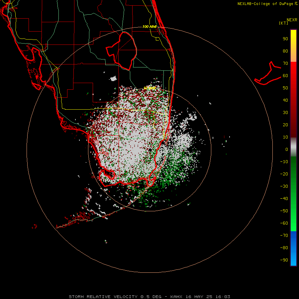The image size is (299, 299).
Task: Click the 90 value on the velocity scale
Action: (x=285, y=39)
